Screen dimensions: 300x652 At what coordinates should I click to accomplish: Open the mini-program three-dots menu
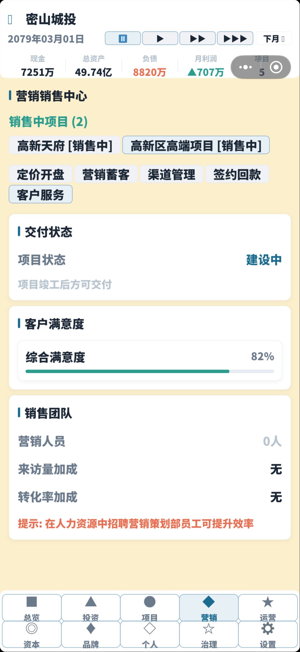pos(246,67)
